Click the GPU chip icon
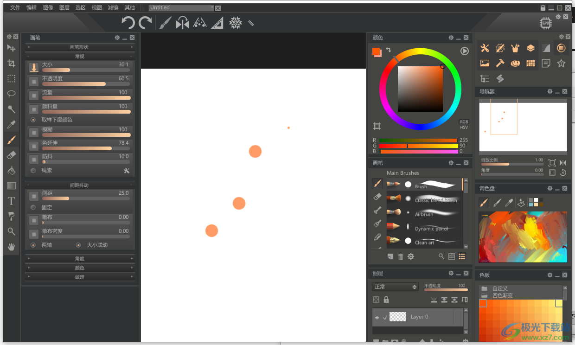The image size is (575, 345). coord(546,23)
